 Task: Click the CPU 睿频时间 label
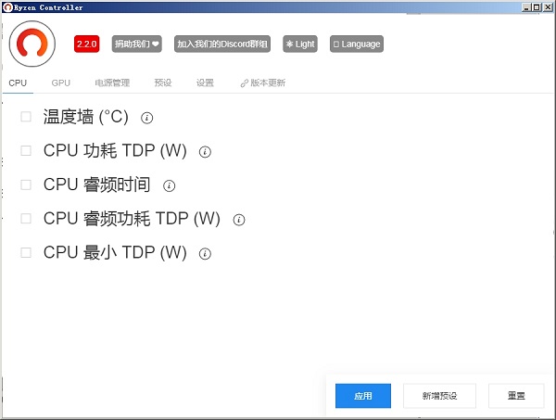pos(96,185)
